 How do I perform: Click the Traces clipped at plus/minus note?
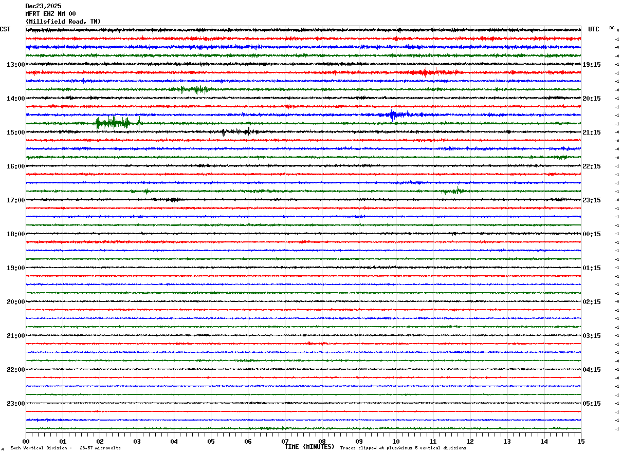[403, 448]
